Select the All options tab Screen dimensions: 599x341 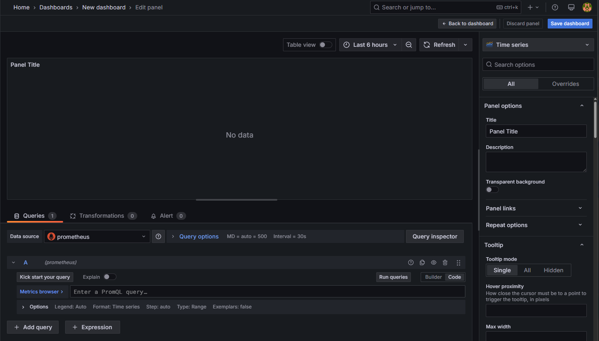click(x=511, y=84)
